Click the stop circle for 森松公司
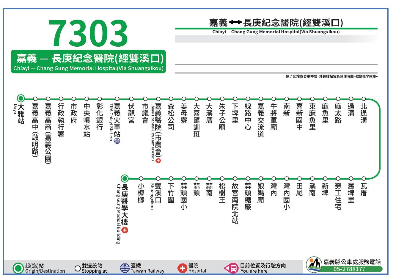The height and width of the screenshot is (278, 393). coord(171,99)
